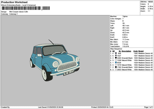Select the Stop Sequence heading
This screenshot has width=154, height=109.
point(116,49)
